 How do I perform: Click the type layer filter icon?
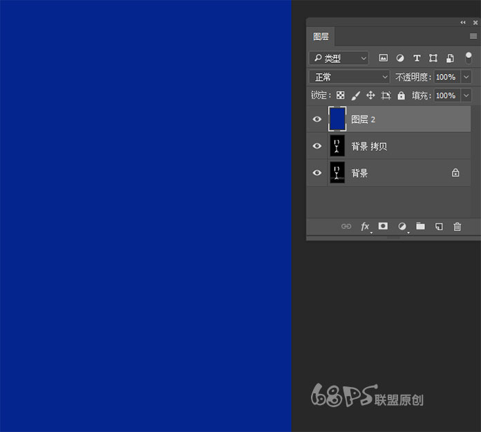[417, 59]
